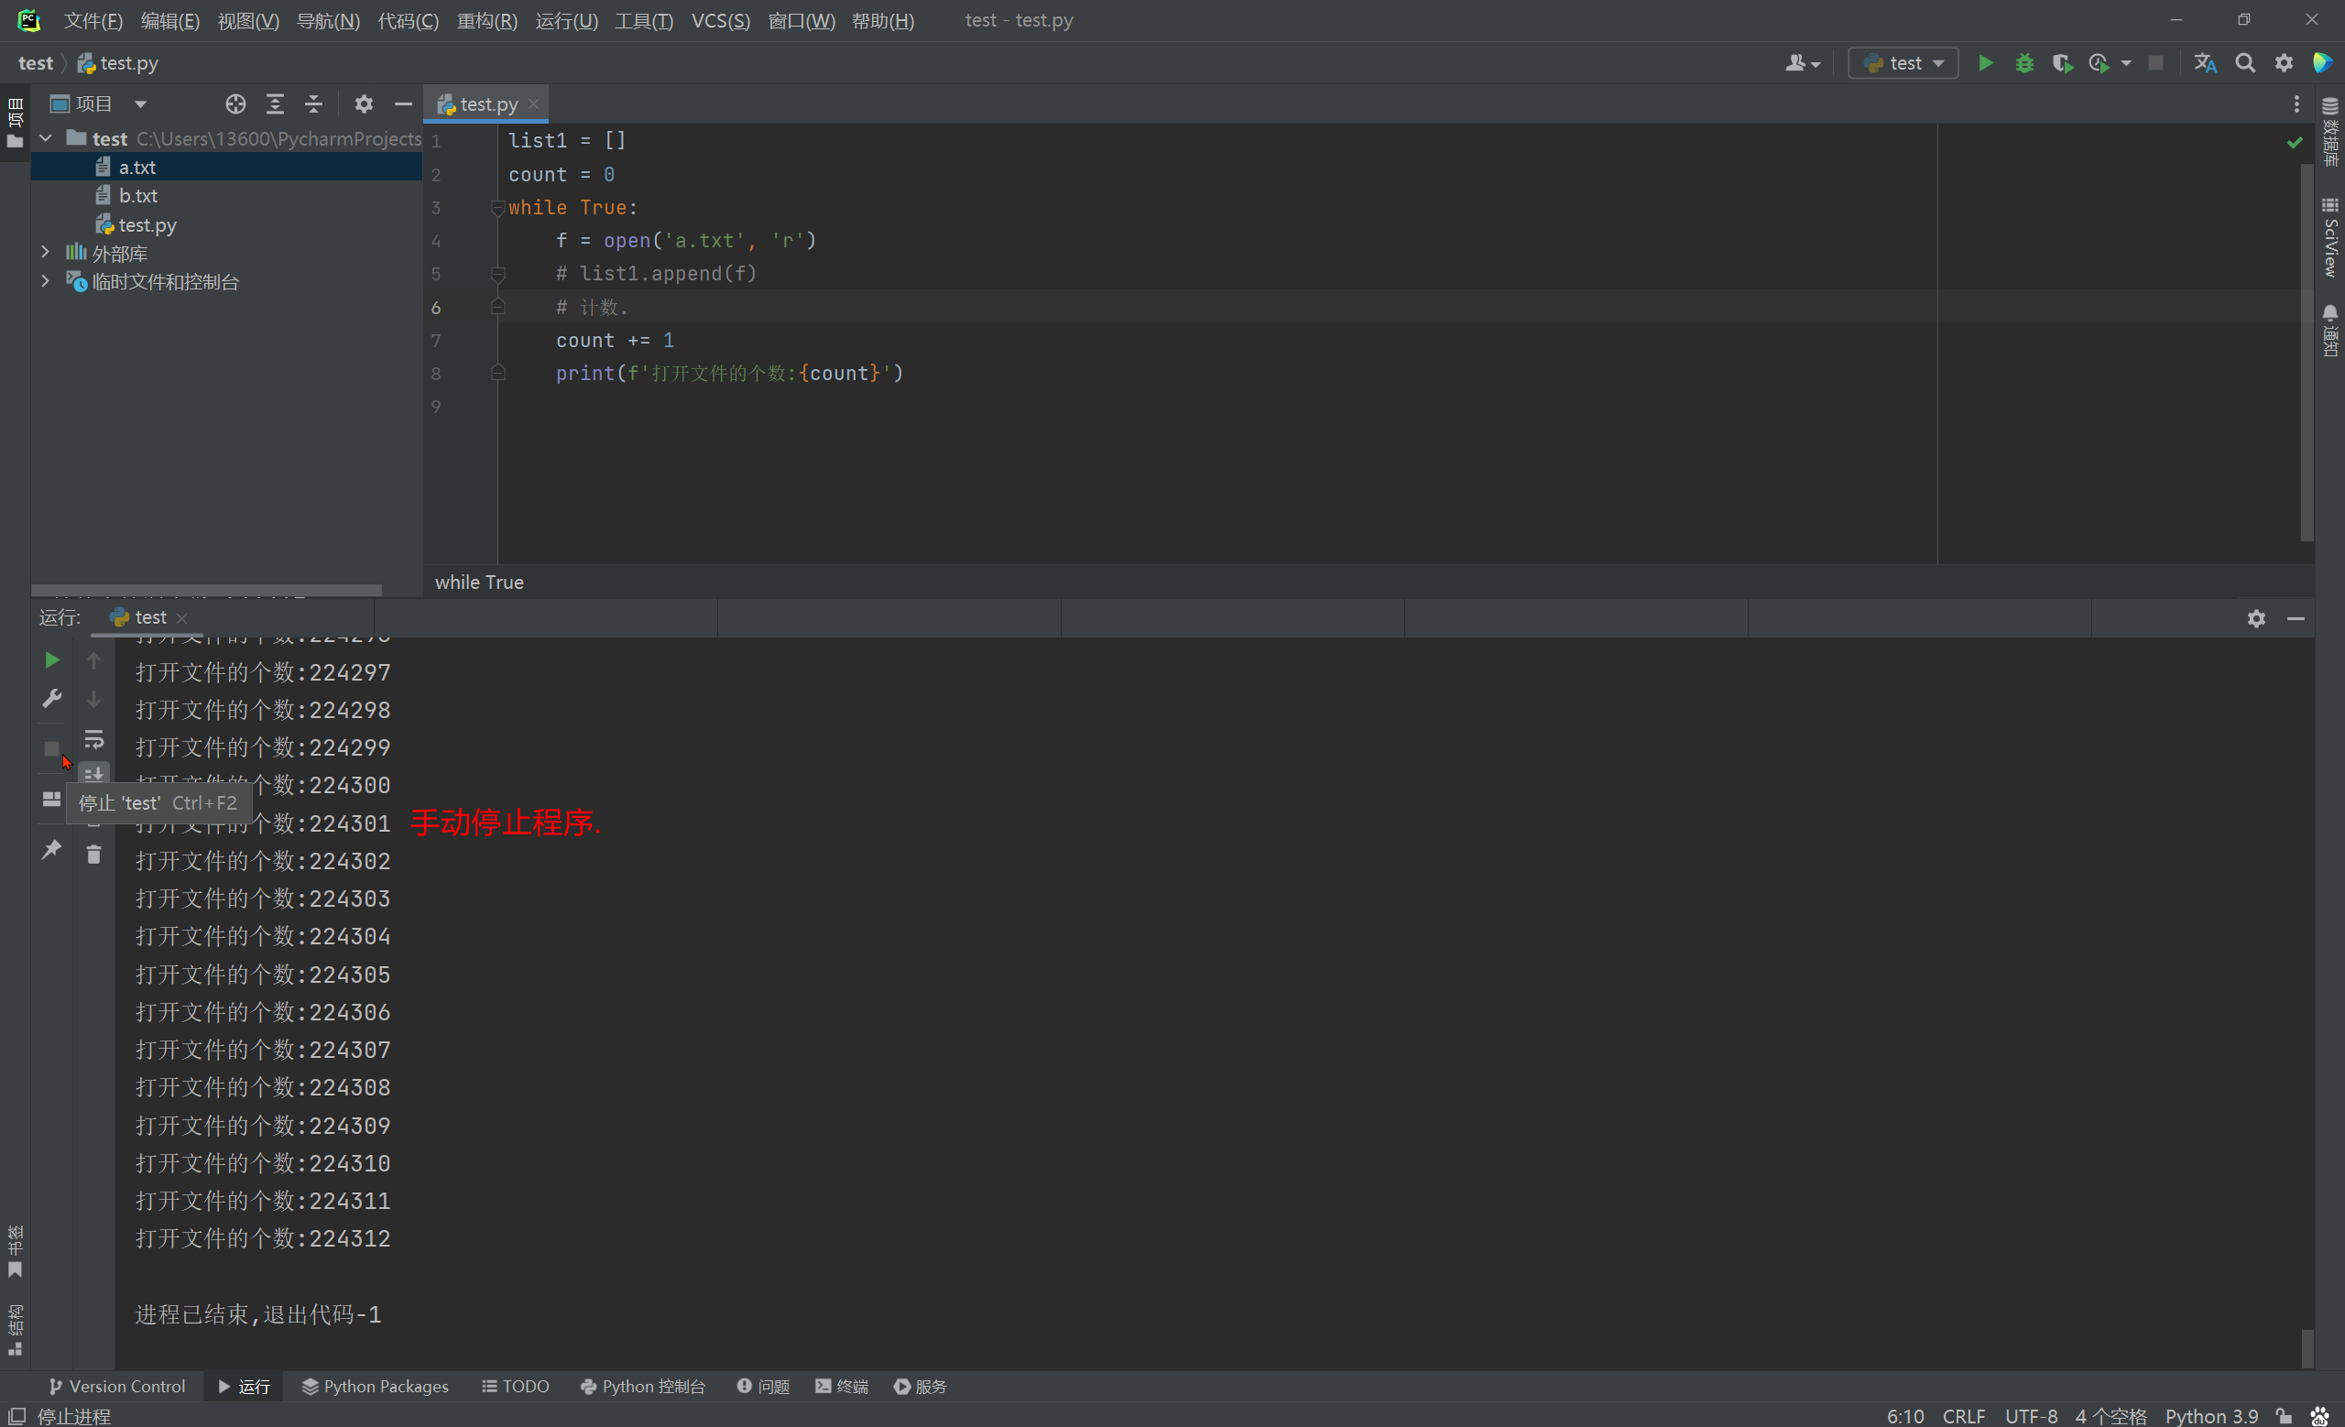This screenshot has width=2345, height=1427.
Task: Open the 文件(F) menu
Action: 93,20
